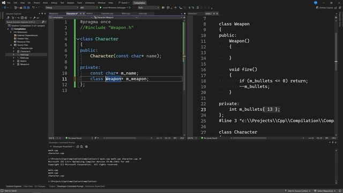
Task: Close the Solution Explorer panel
Action: point(45,13)
